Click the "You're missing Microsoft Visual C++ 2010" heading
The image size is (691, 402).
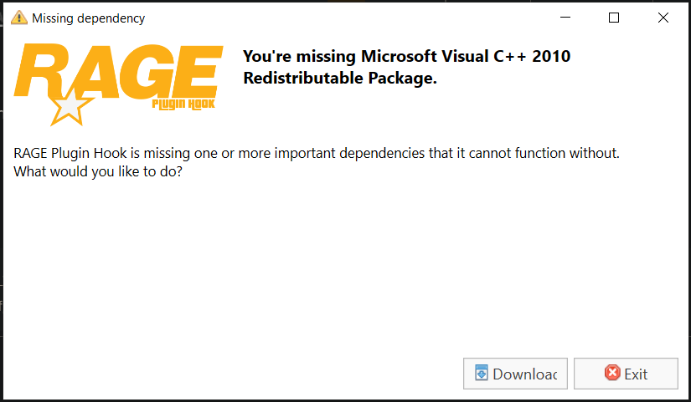(x=406, y=56)
